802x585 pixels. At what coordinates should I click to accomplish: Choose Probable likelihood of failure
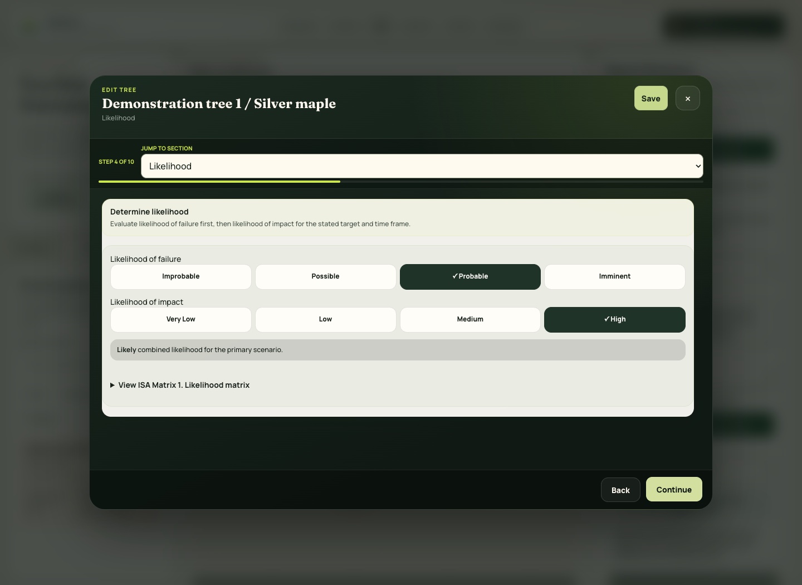470,276
